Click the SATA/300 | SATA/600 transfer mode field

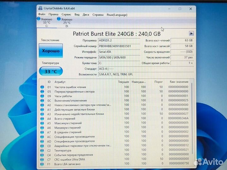(x=119, y=57)
